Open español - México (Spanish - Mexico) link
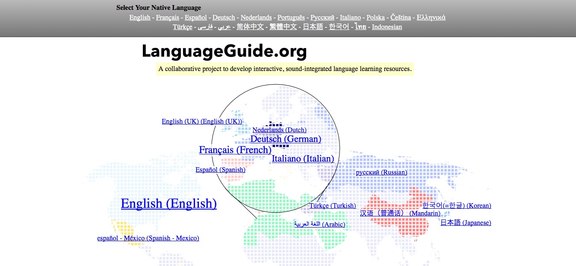Image resolution: width=576 pixels, height=266 pixels. click(x=148, y=238)
